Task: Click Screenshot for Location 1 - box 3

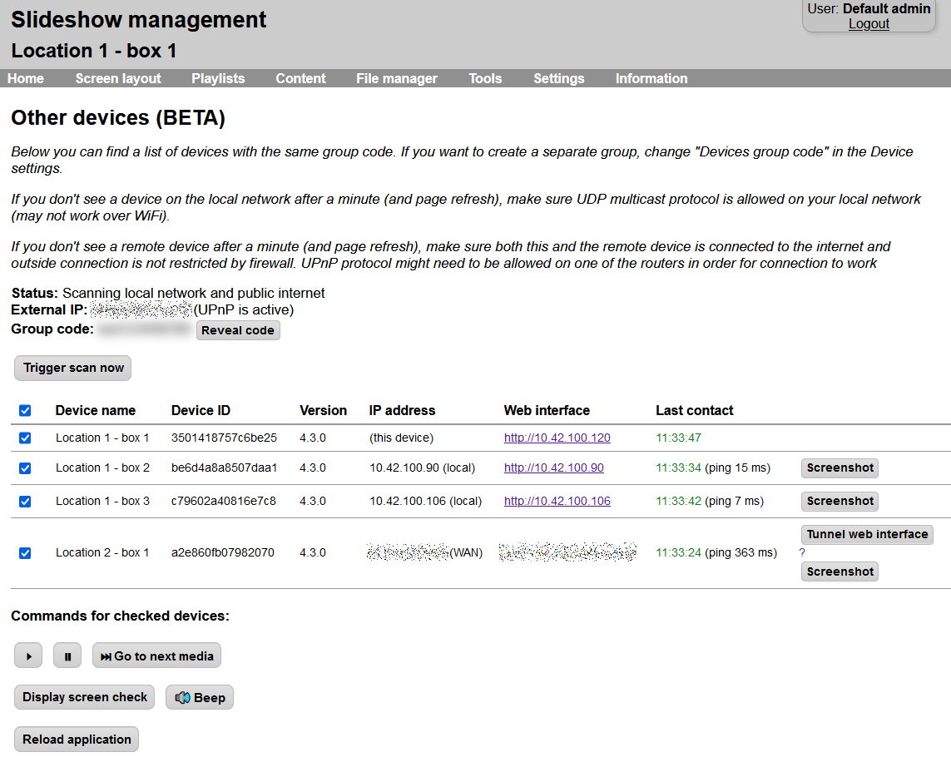Action: 839,501
